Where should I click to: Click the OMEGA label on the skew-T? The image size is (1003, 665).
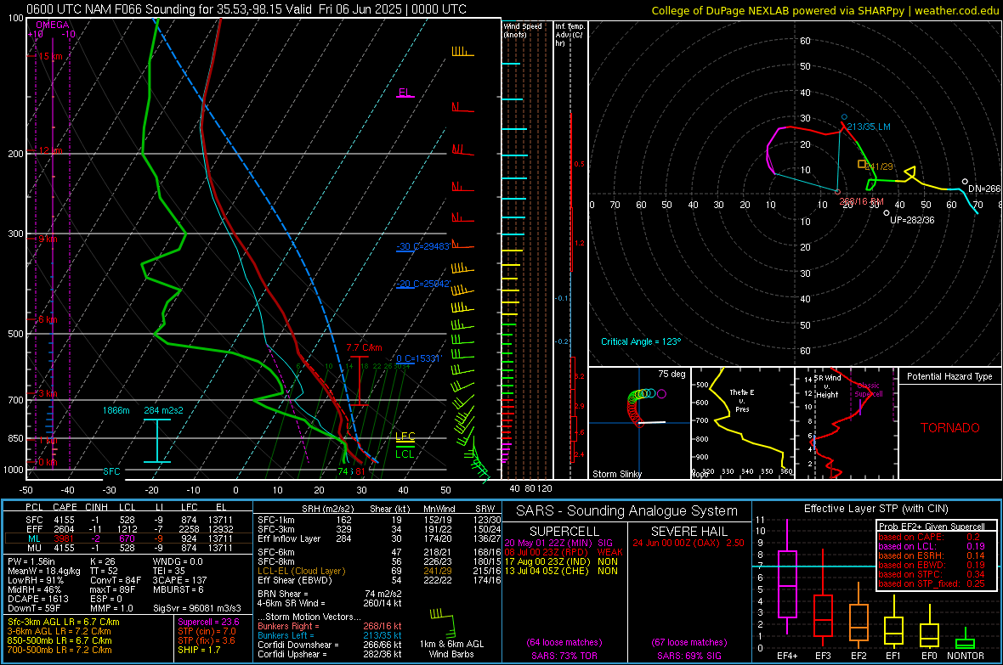[53, 25]
